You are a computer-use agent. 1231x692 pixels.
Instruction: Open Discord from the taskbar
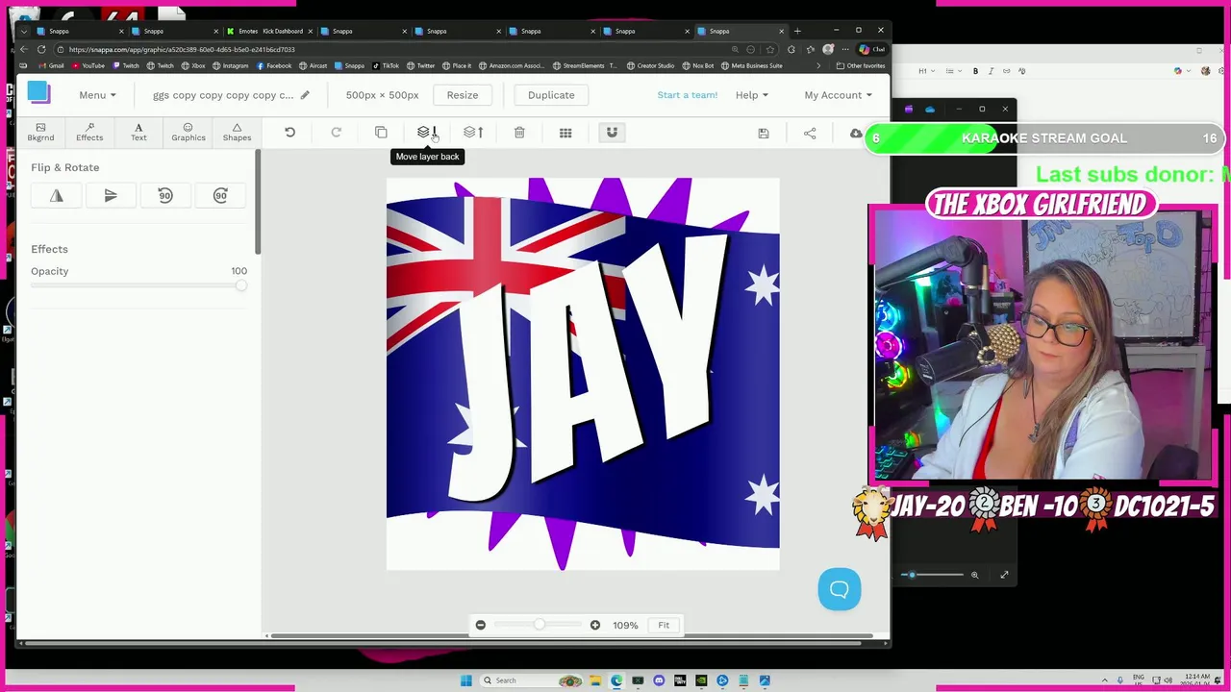point(659,680)
